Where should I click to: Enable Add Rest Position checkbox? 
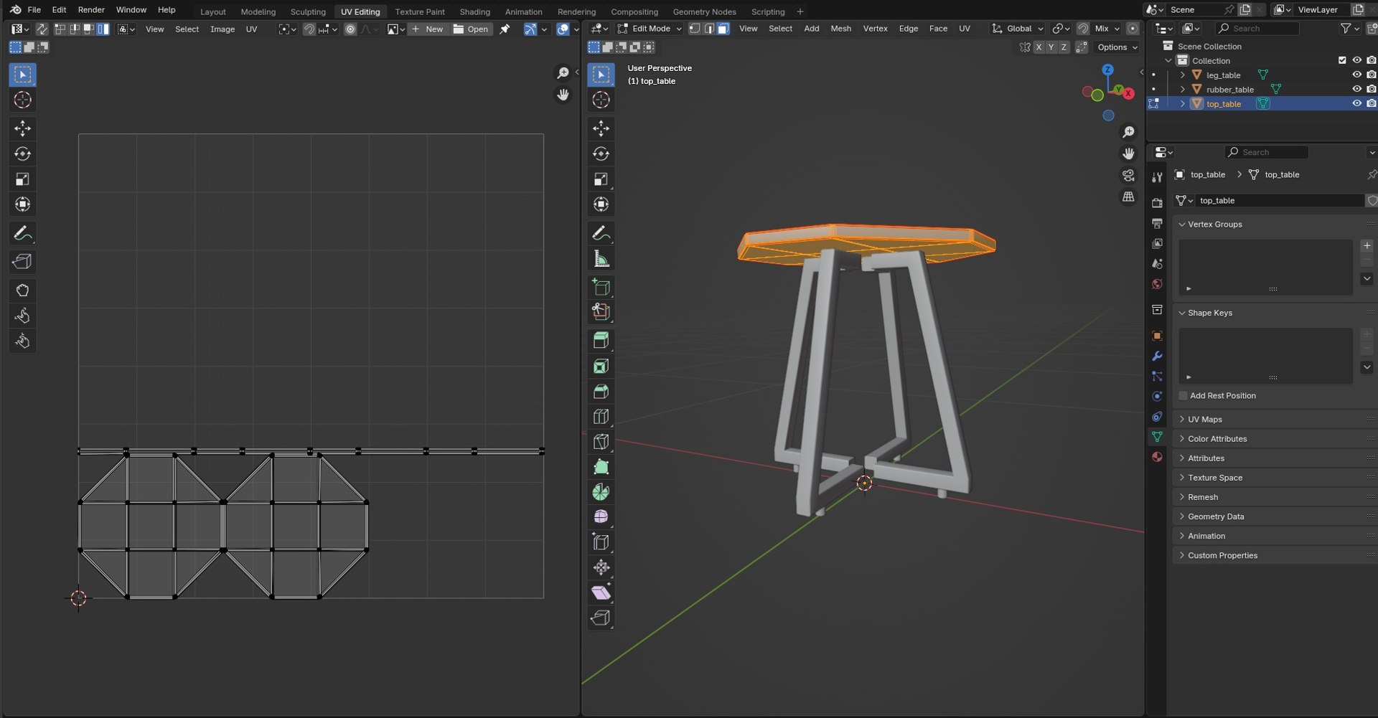coord(1184,396)
